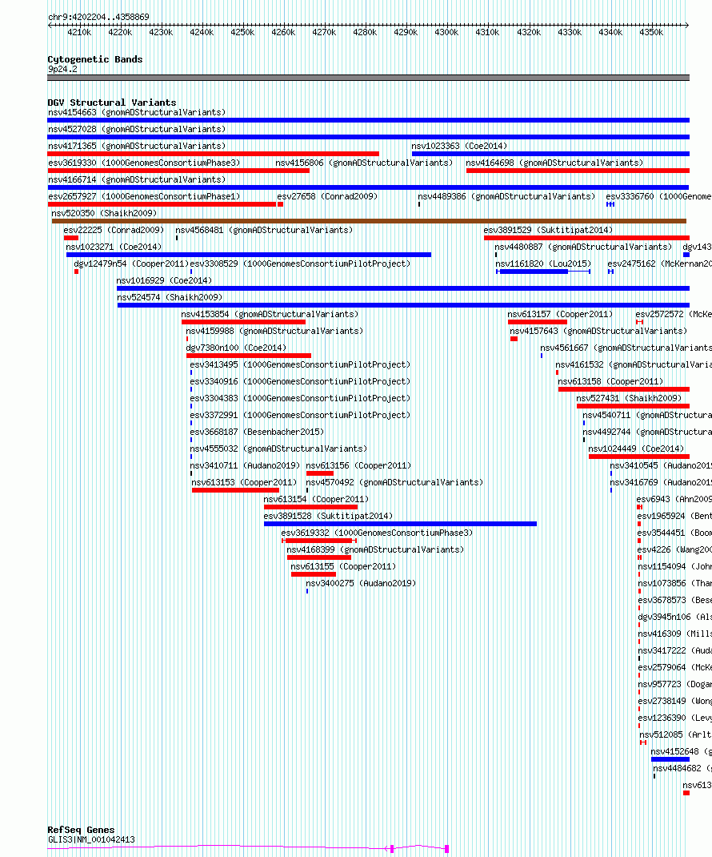This screenshot has height=857, width=712.
Task: Open esv3619332 1000Genomes Phase3 label
Action: [x=377, y=533]
